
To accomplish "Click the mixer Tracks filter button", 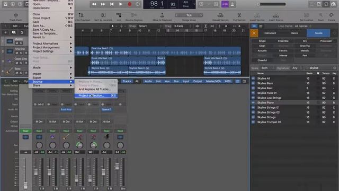I will [x=127, y=81].
